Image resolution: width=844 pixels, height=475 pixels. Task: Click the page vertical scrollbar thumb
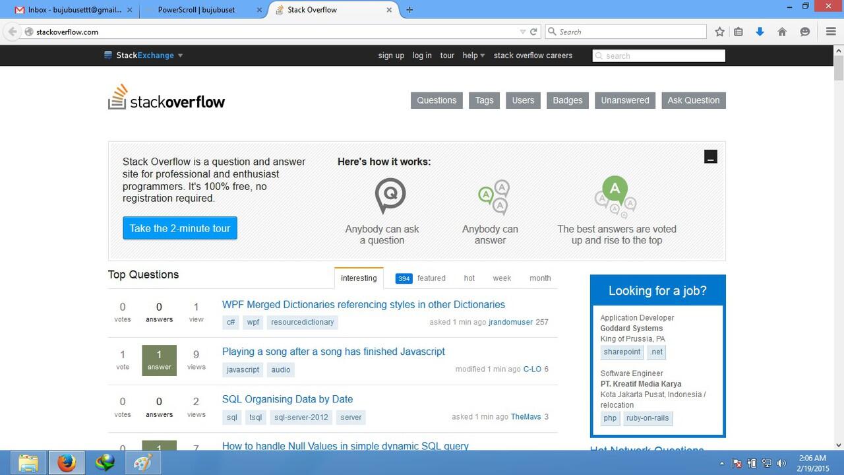pyautogui.click(x=839, y=67)
